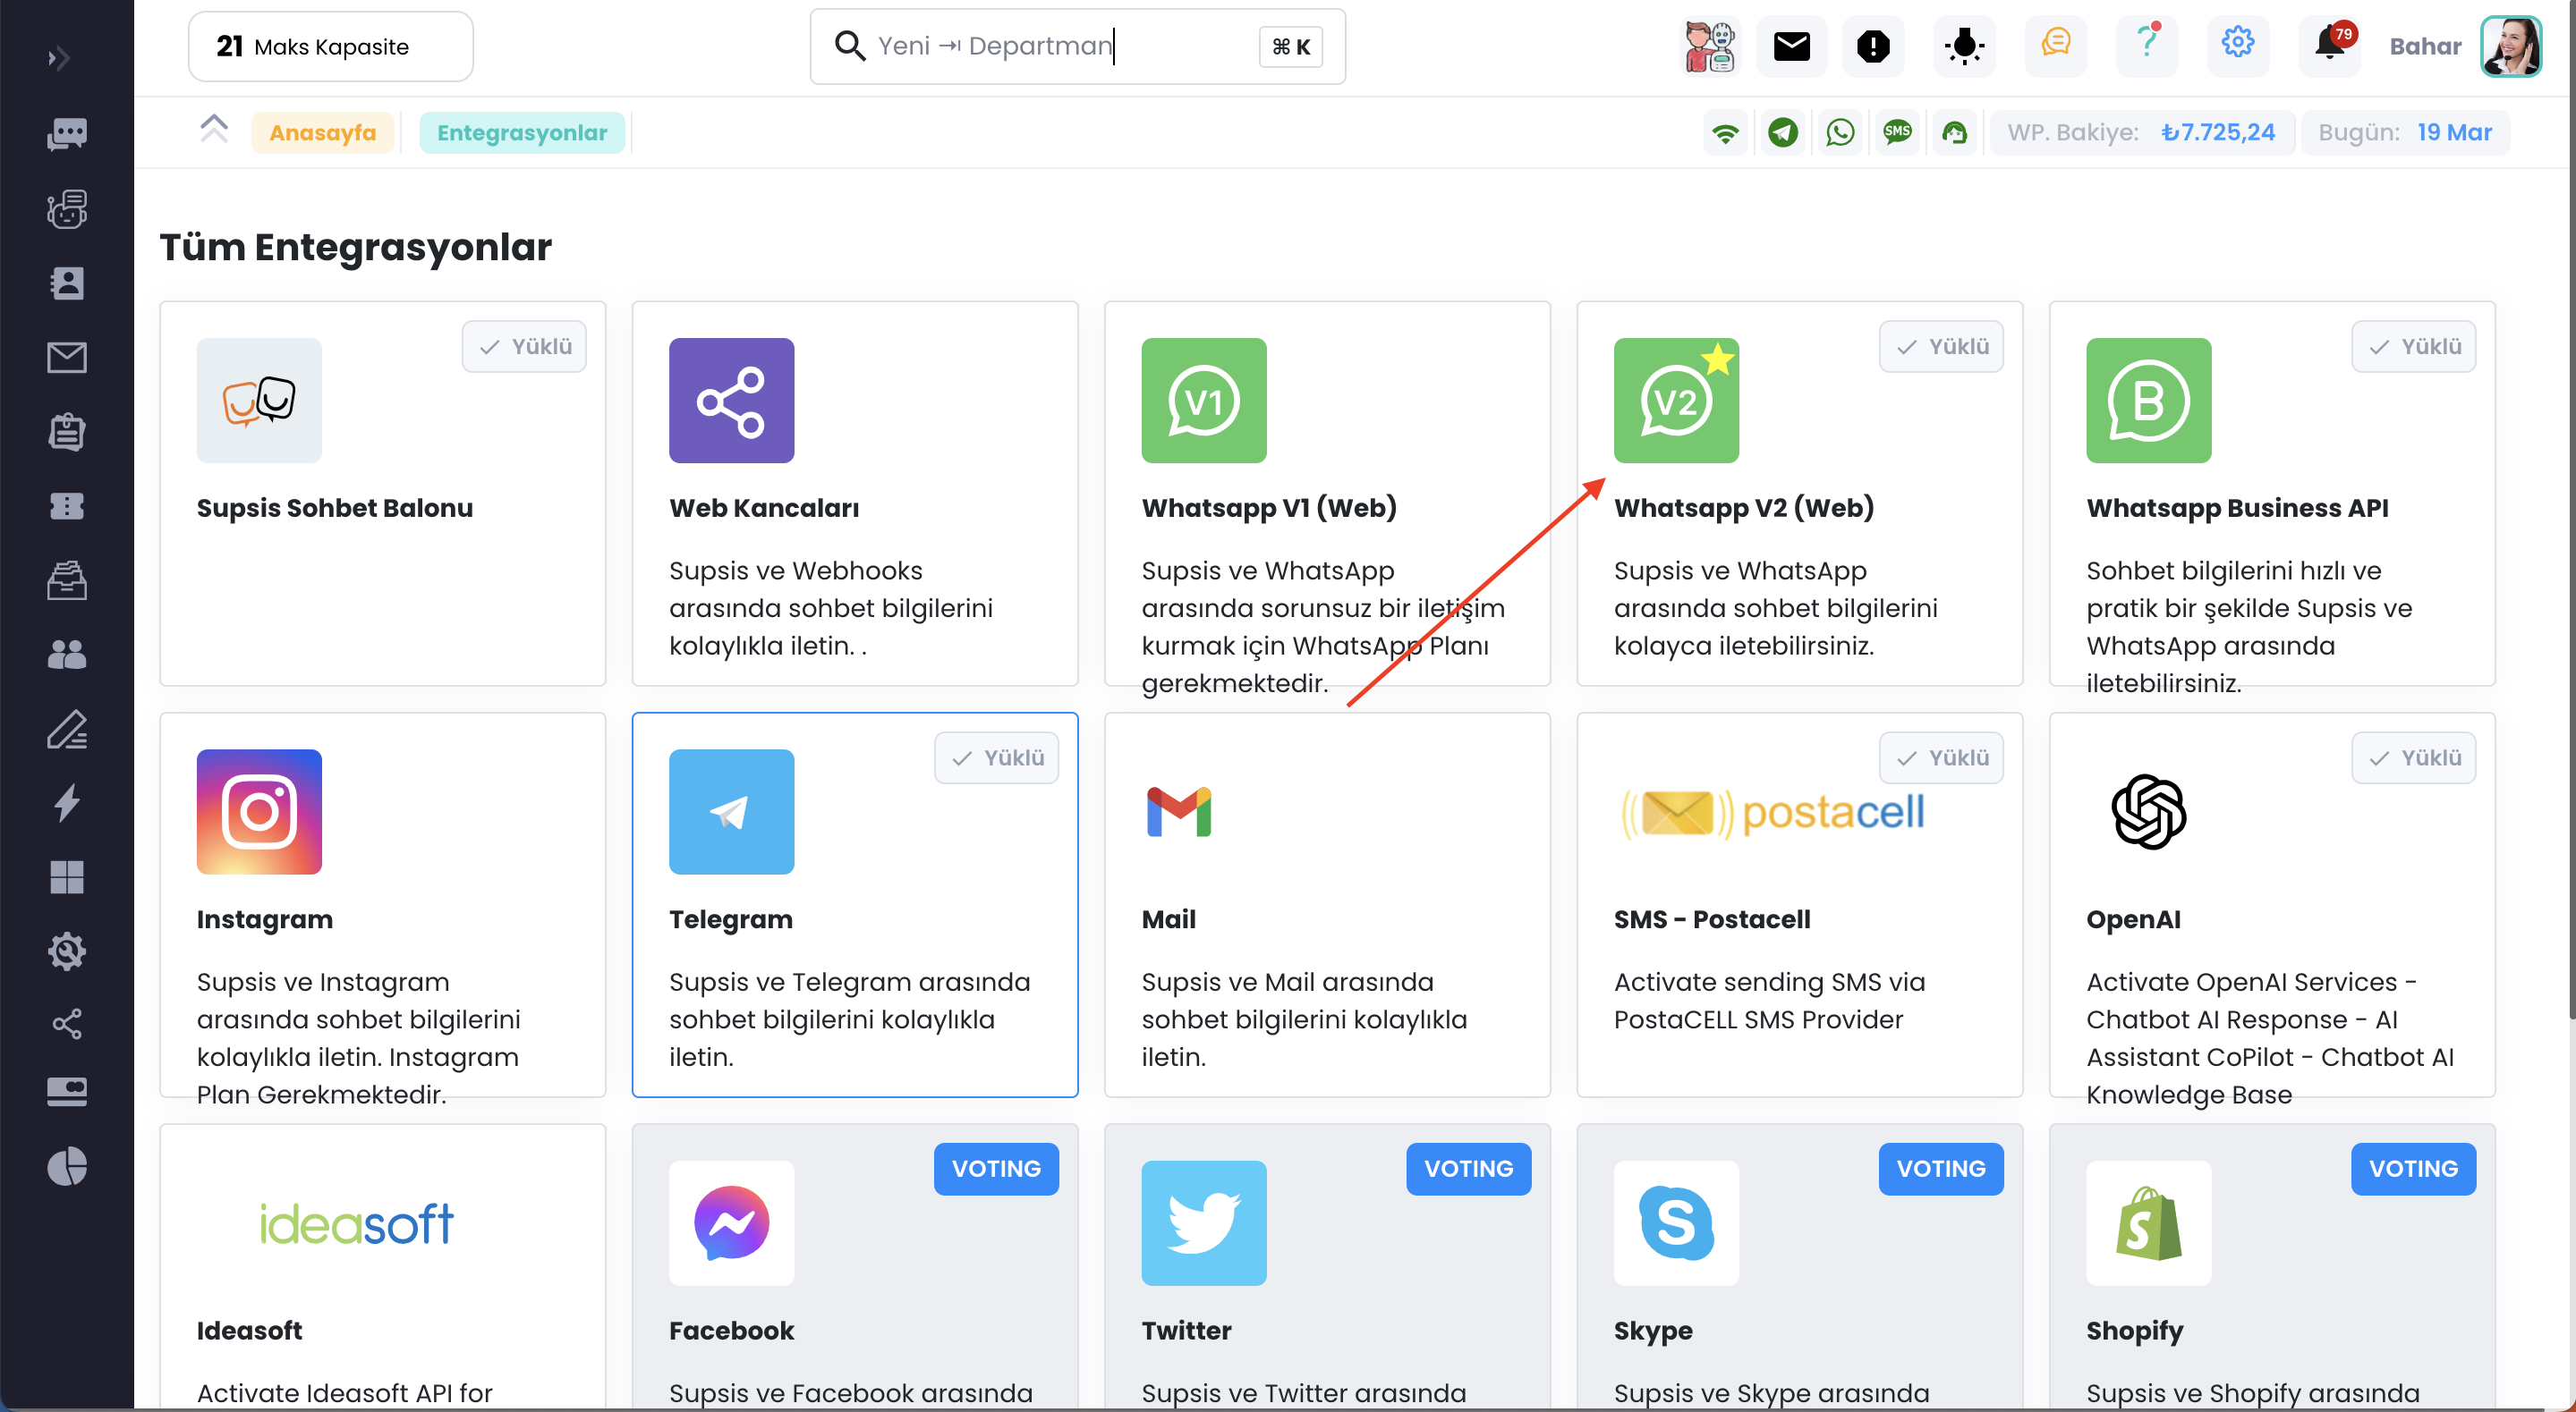Open the purple Web Kancaları icon

point(731,401)
